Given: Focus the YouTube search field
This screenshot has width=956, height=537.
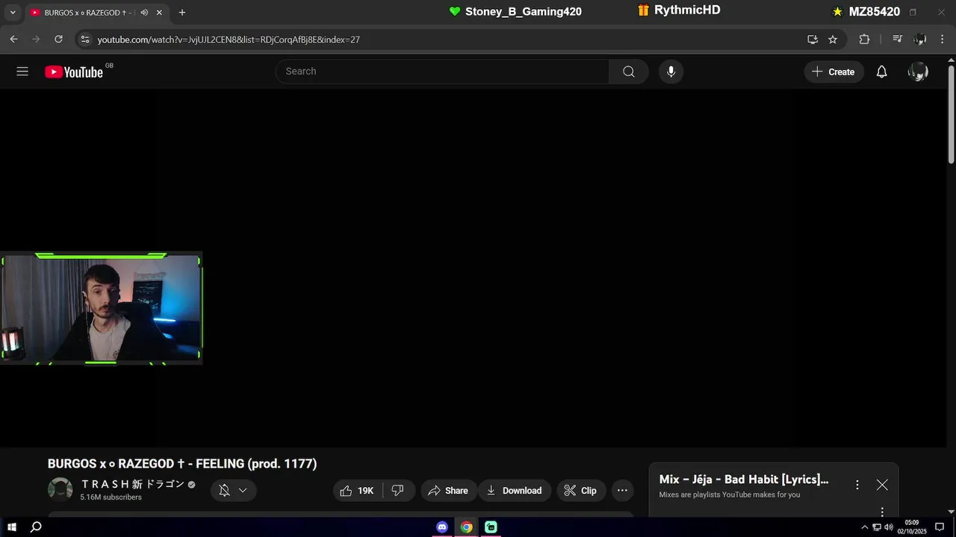Looking at the screenshot, I should [x=442, y=72].
